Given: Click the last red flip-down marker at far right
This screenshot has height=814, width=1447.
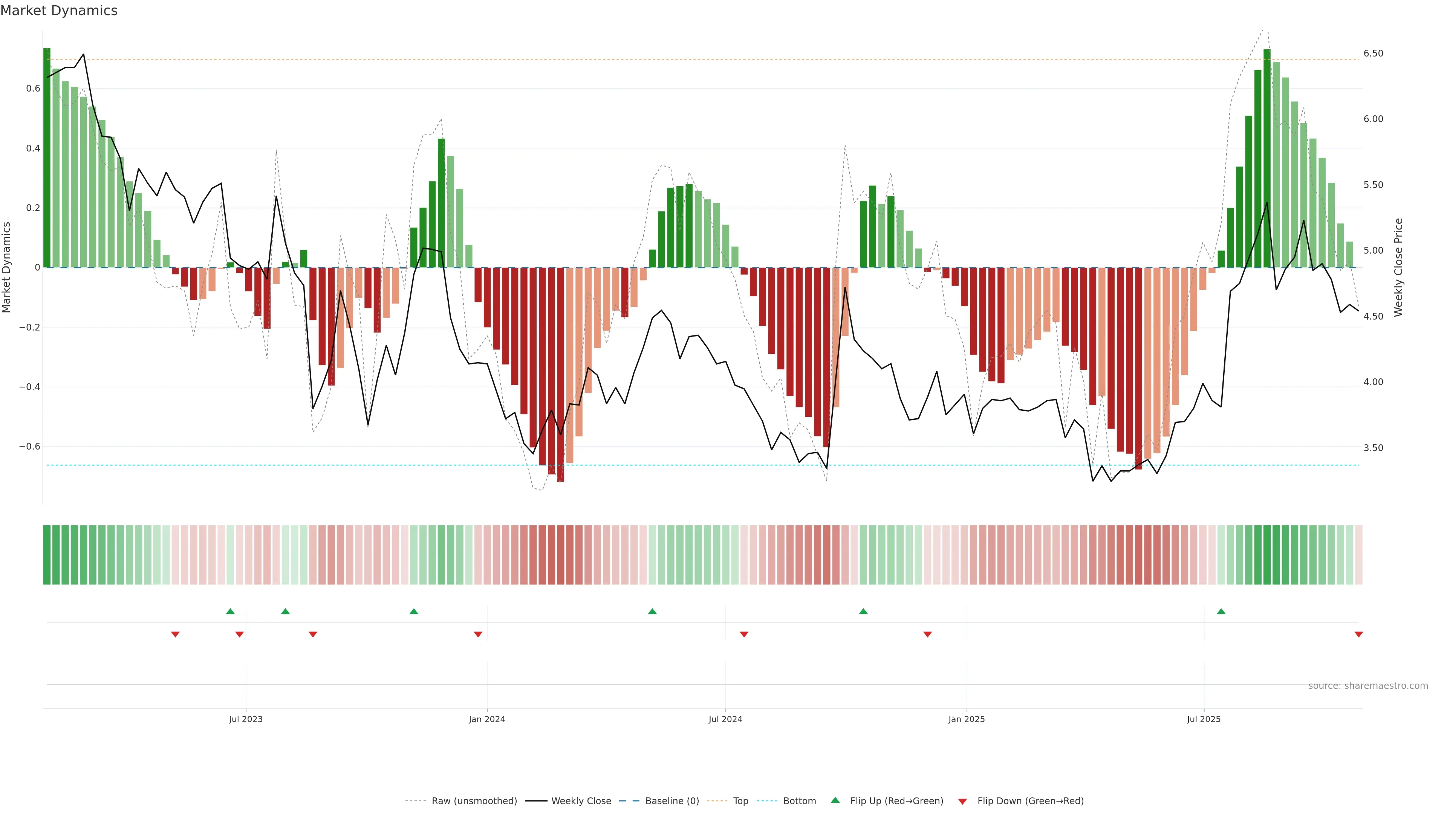Looking at the screenshot, I should 1358,634.
